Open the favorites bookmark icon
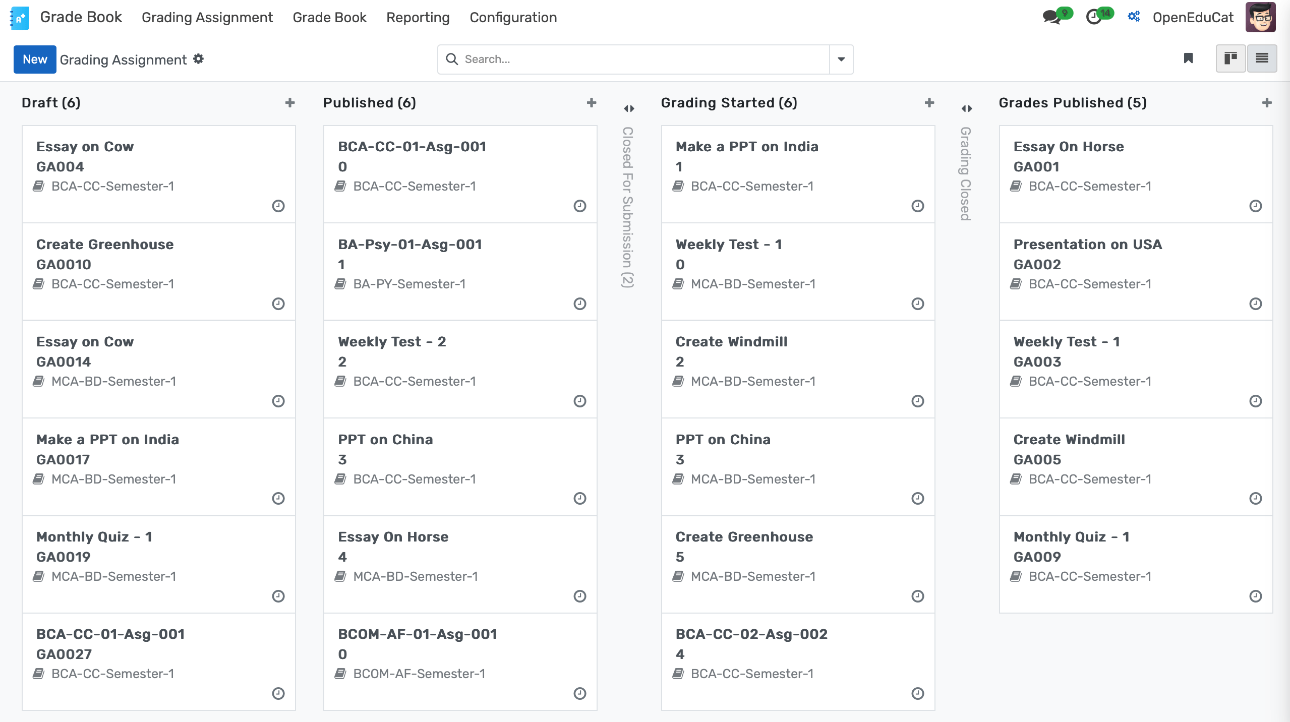The height and width of the screenshot is (722, 1290). (1188, 59)
